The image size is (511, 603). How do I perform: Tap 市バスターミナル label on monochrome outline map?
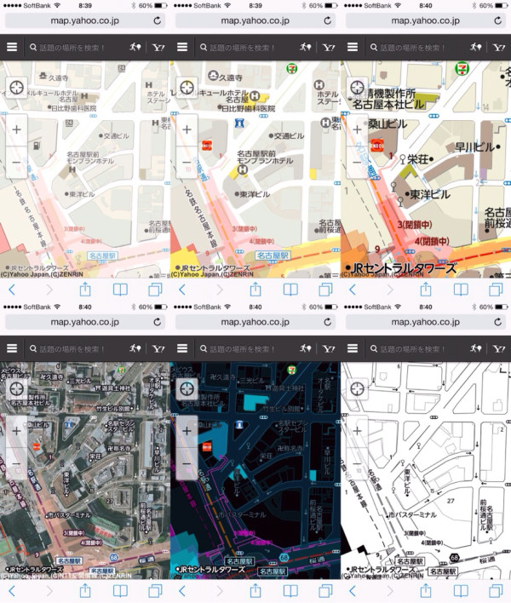pos(411,514)
